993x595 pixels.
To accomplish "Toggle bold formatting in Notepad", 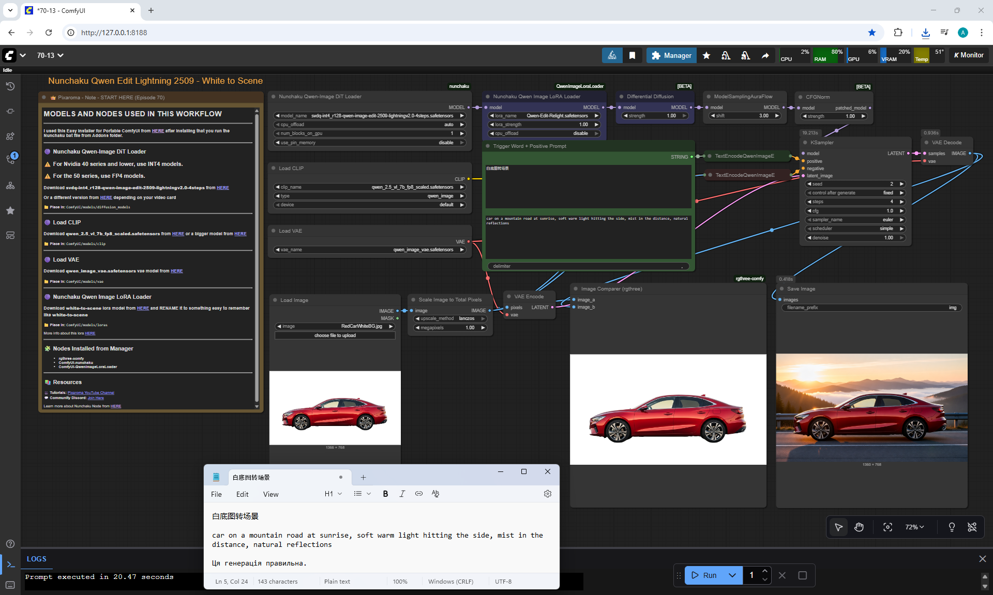I will pos(385,494).
